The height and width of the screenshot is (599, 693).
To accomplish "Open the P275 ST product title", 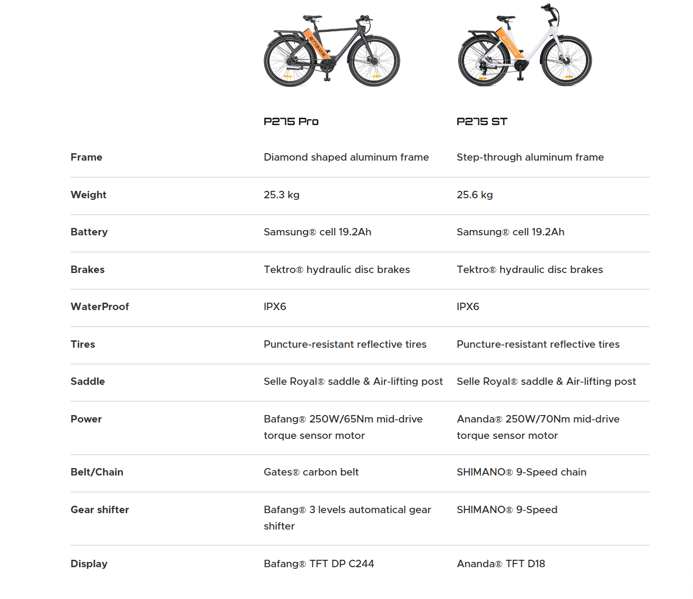I will point(482,121).
